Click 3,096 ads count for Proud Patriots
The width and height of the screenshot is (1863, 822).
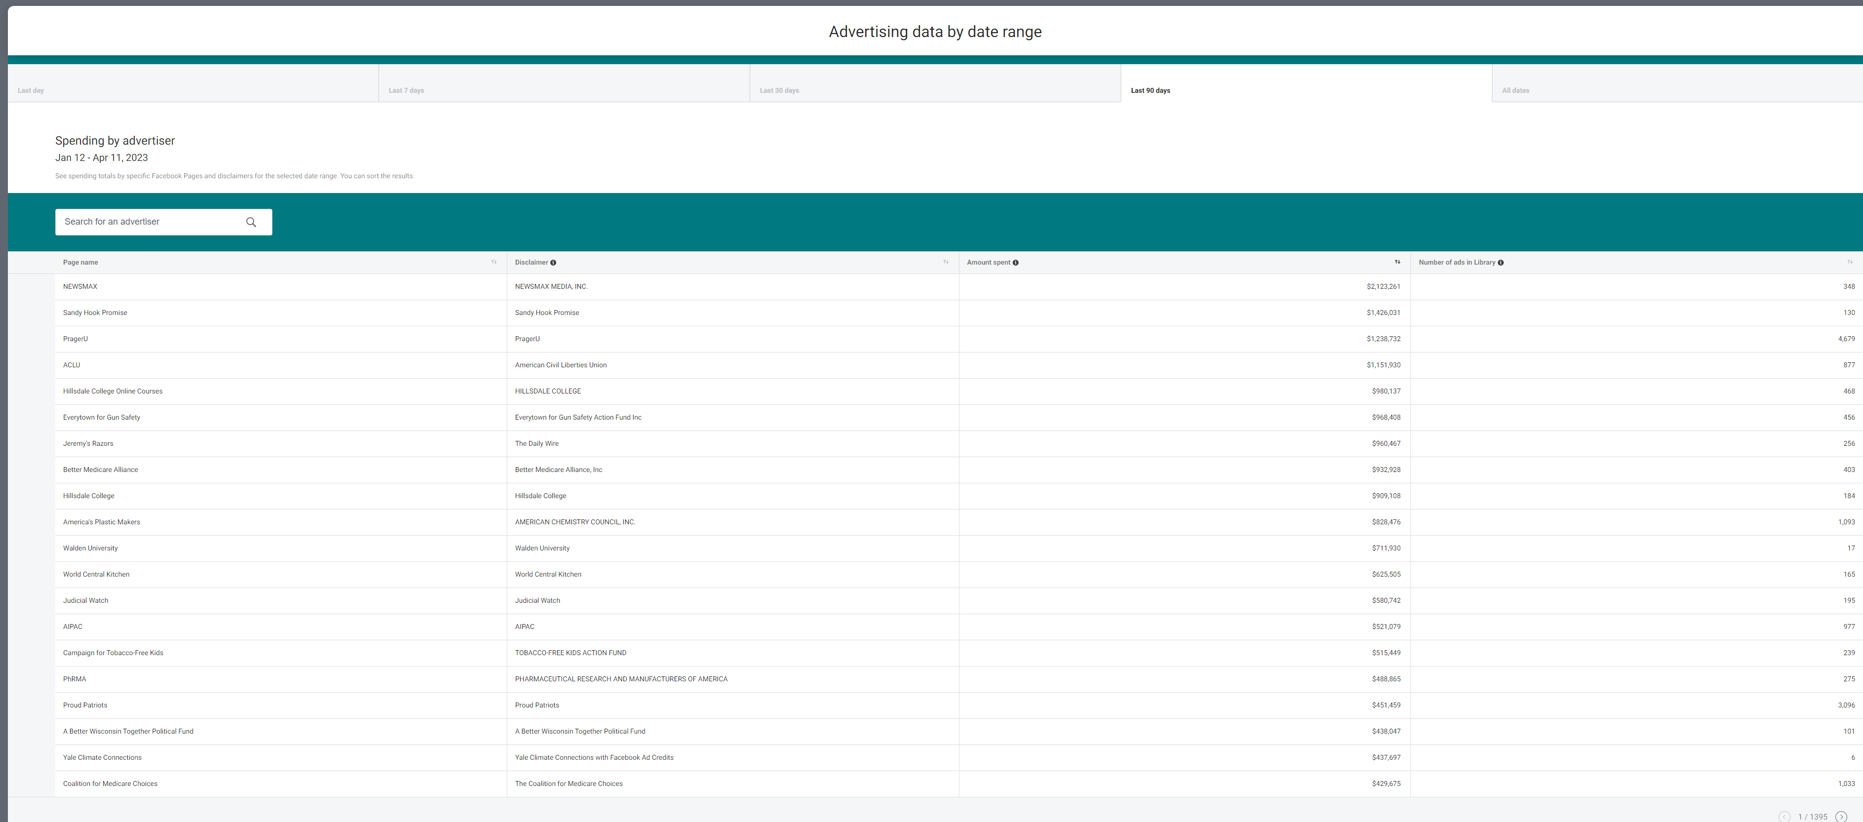click(x=1846, y=705)
